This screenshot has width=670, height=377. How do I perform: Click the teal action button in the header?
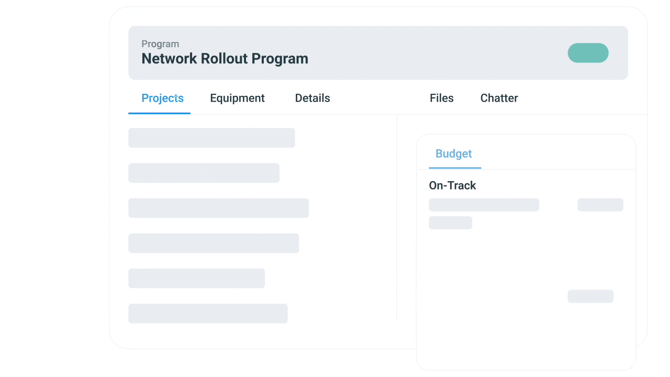click(x=588, y=53)
